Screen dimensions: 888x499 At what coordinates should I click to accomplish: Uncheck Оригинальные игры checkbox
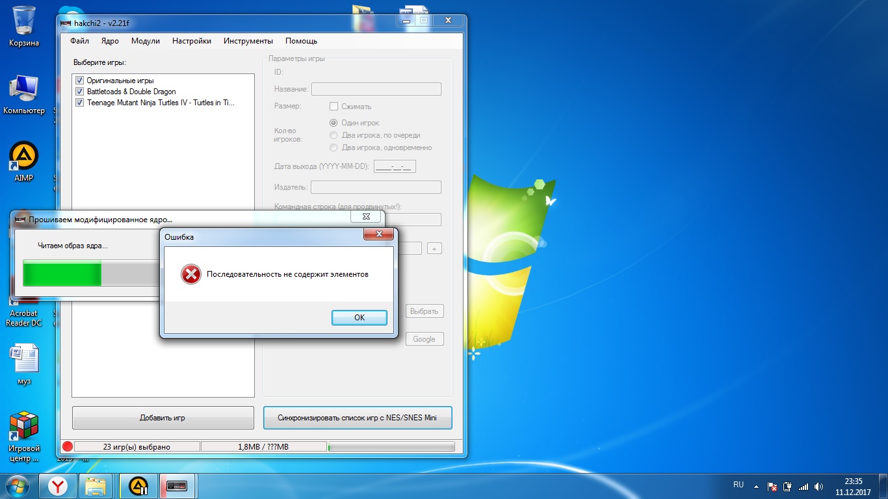pos(80,81)
